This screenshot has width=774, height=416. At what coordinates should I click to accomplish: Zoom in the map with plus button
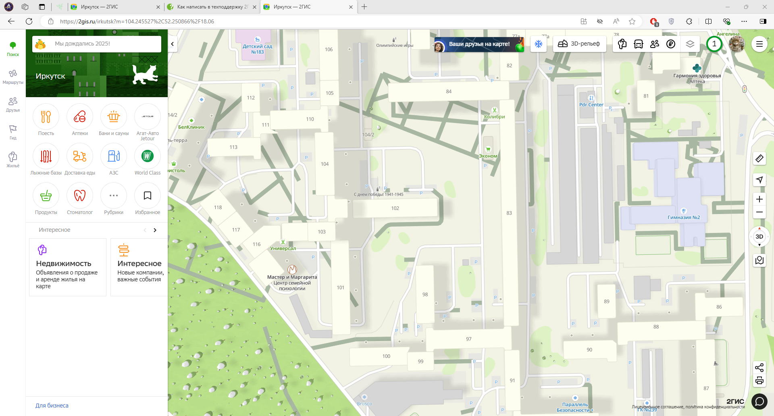pos(759,199)
